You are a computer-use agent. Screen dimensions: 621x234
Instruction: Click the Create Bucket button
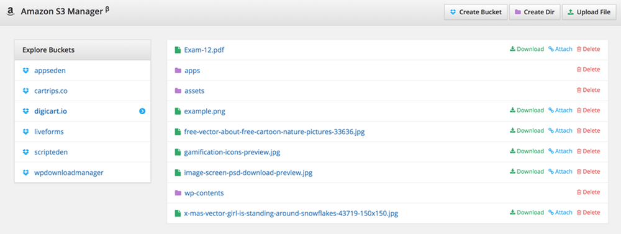tap(476, 12)
